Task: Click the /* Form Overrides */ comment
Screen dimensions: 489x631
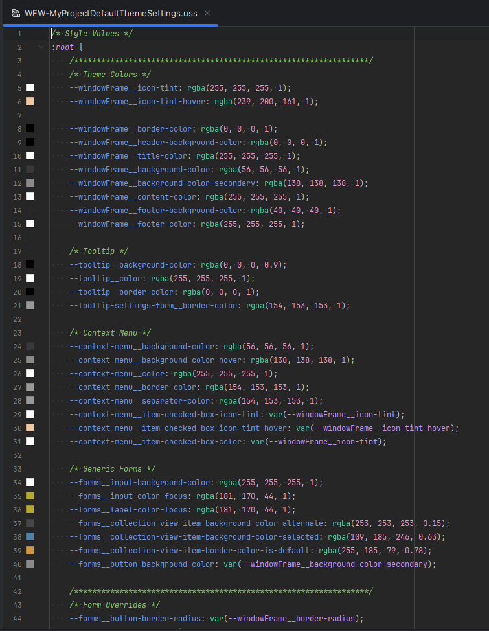Action: coord(115,605)
